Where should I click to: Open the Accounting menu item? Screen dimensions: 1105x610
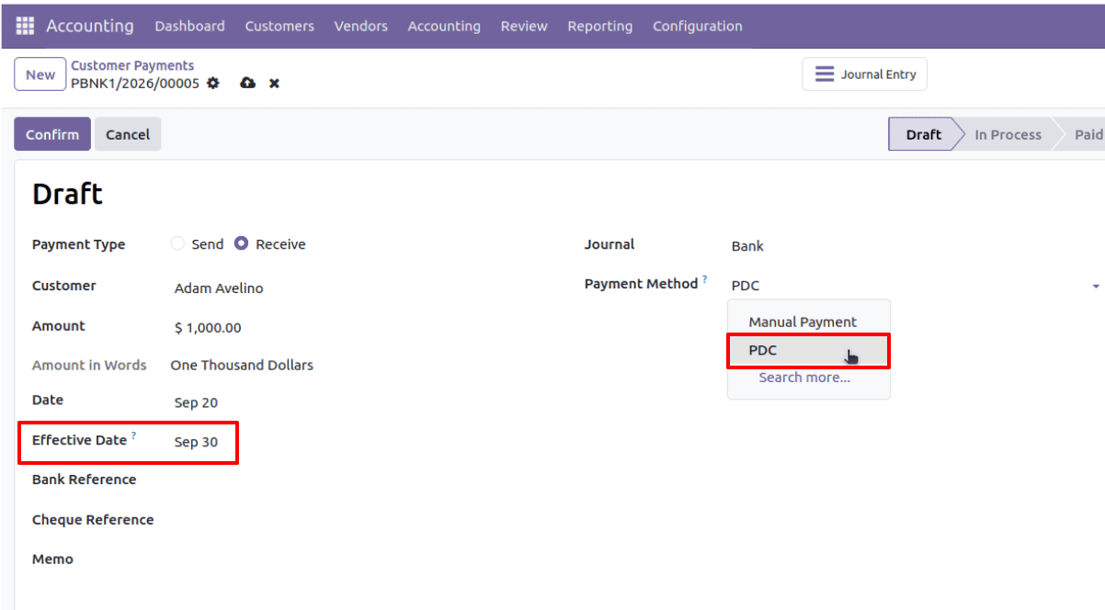pyautogui.click(x=444, y=26)
